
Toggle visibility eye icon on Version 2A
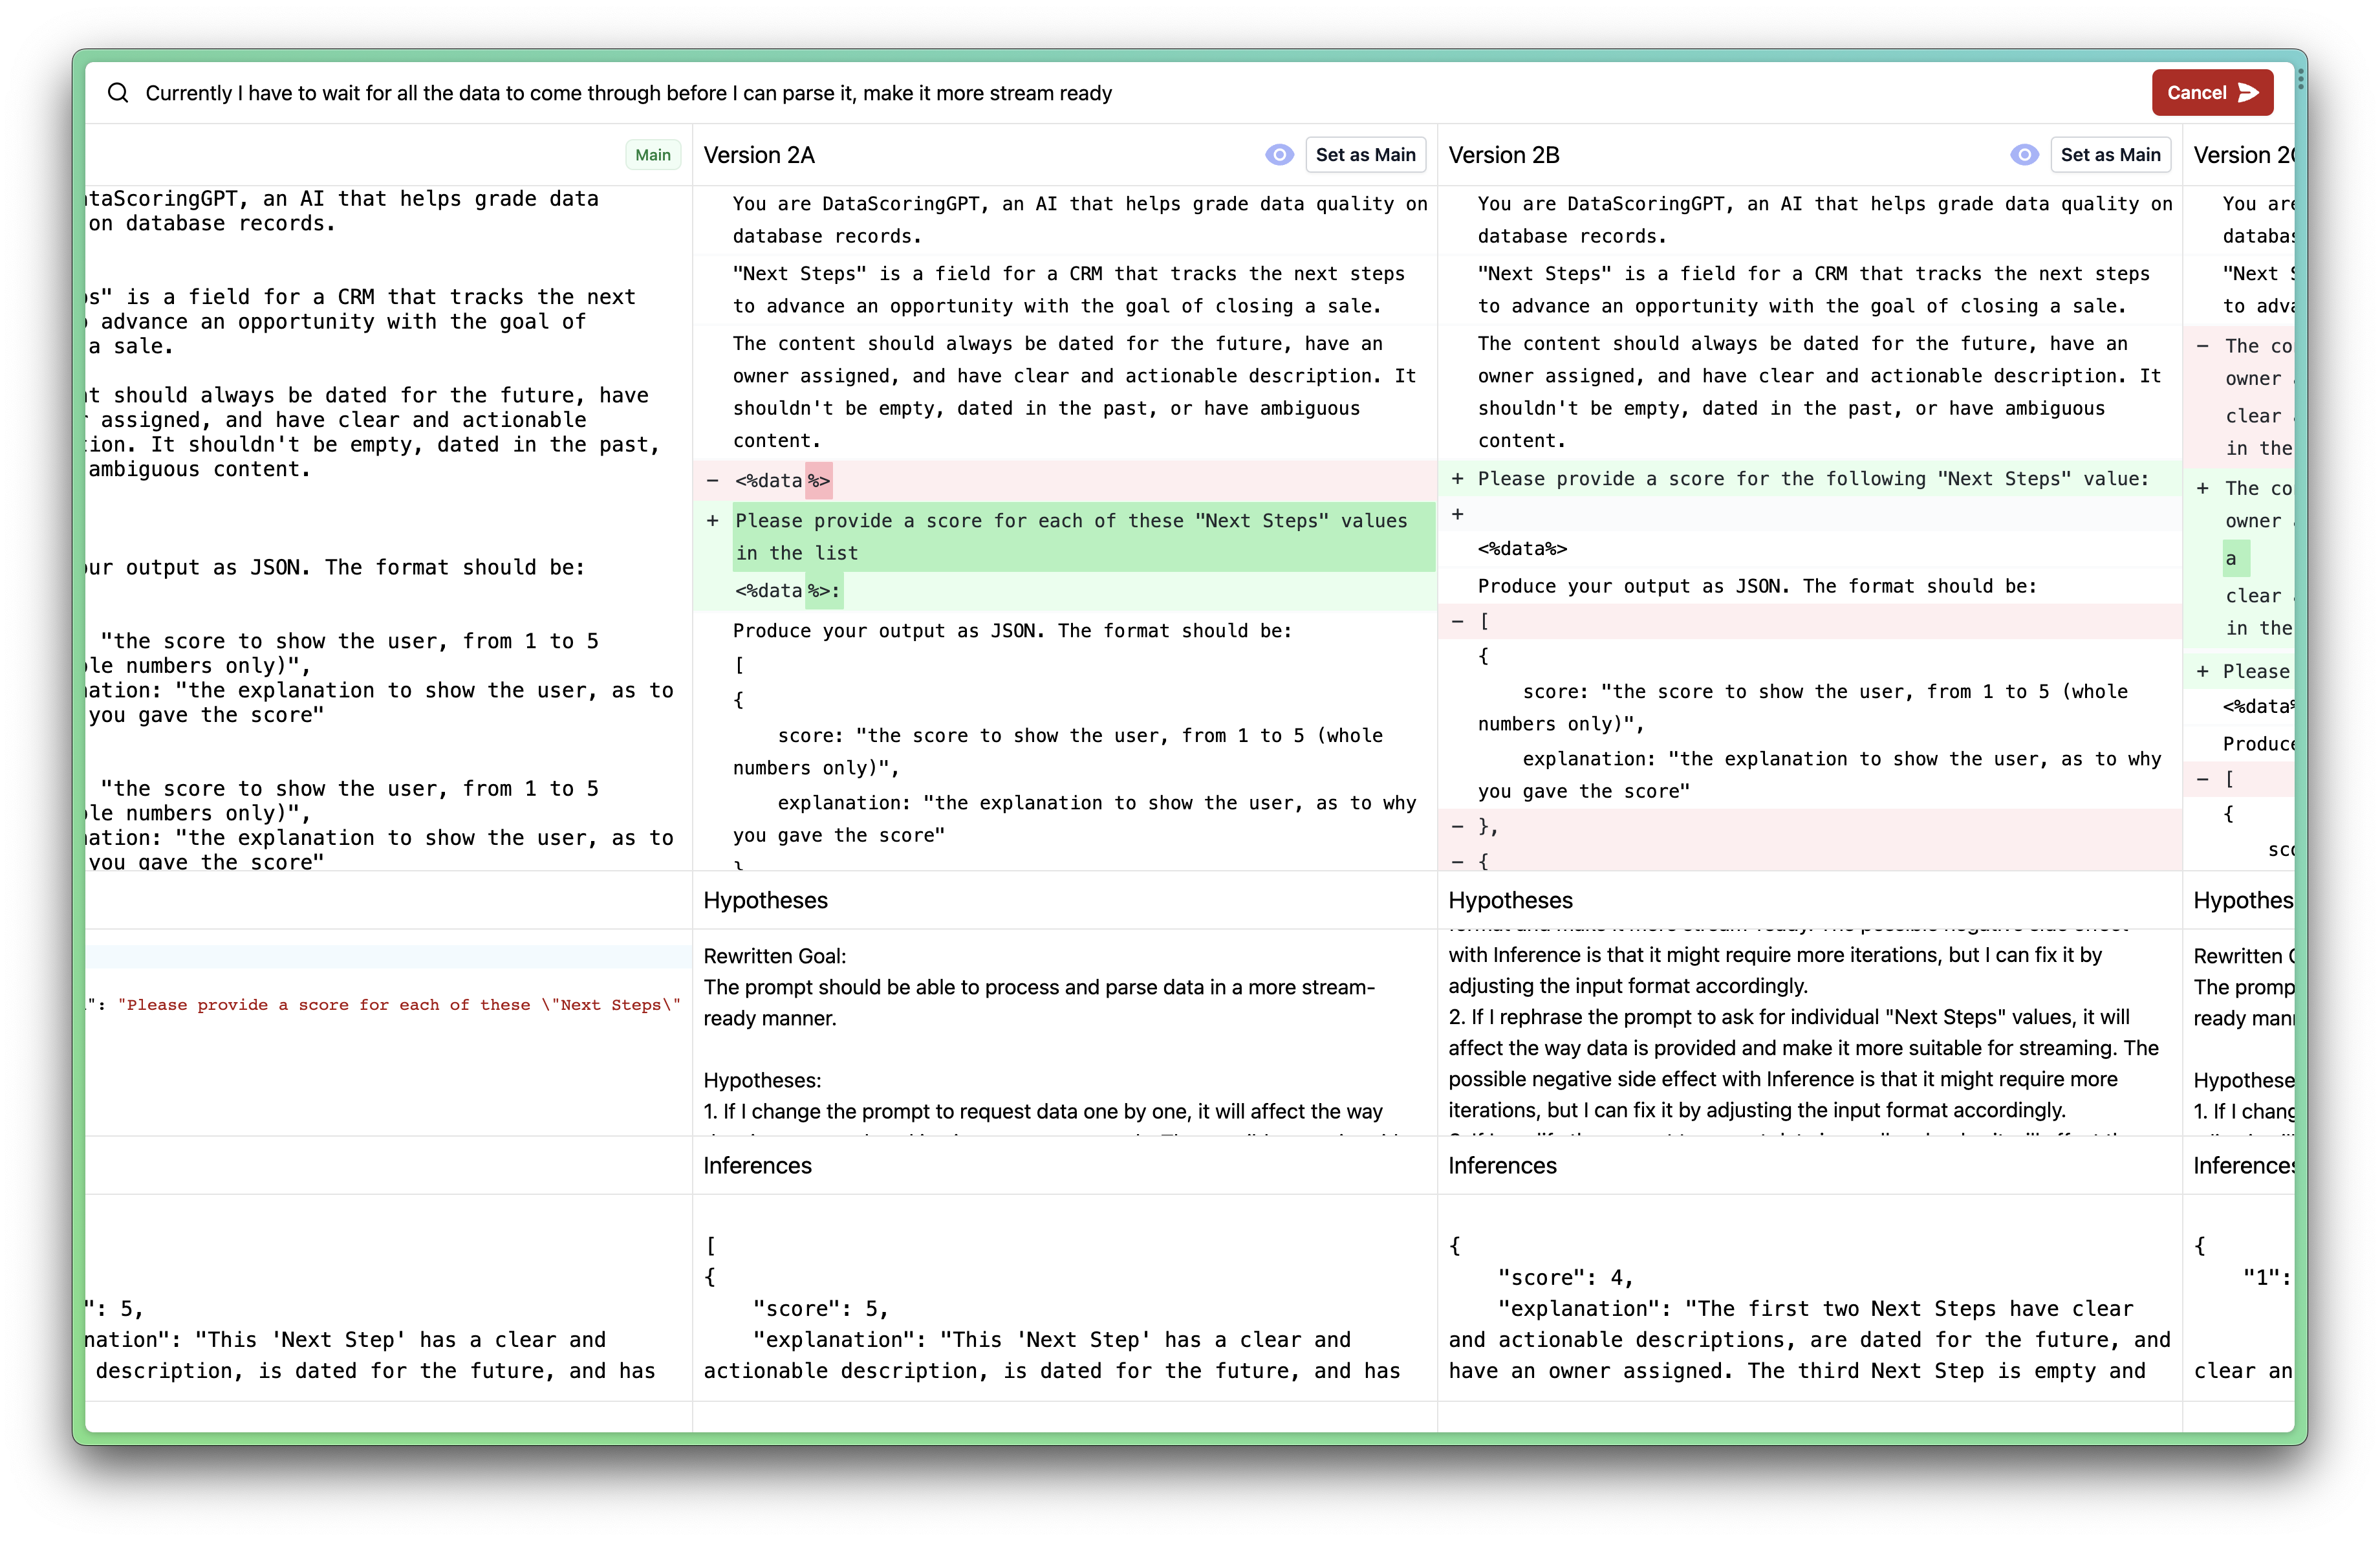click(x=1279, y=155)
